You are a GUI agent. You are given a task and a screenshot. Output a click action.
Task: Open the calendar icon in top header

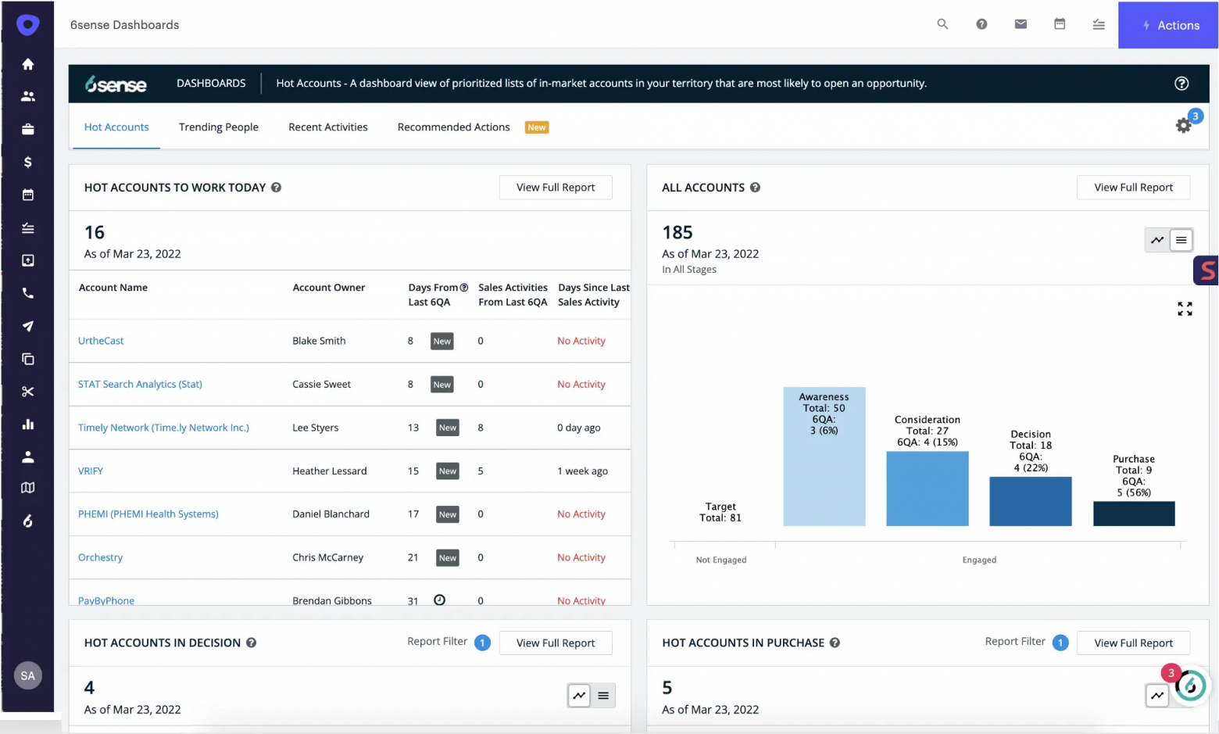point(1060,24)
